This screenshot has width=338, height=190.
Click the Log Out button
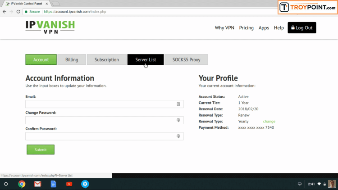coord(301,27)
